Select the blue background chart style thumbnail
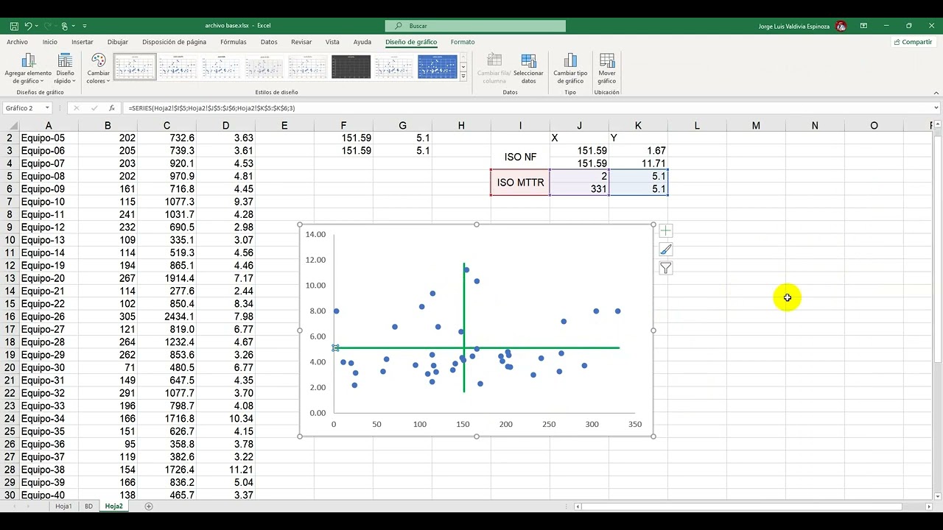 coord(438,67)
